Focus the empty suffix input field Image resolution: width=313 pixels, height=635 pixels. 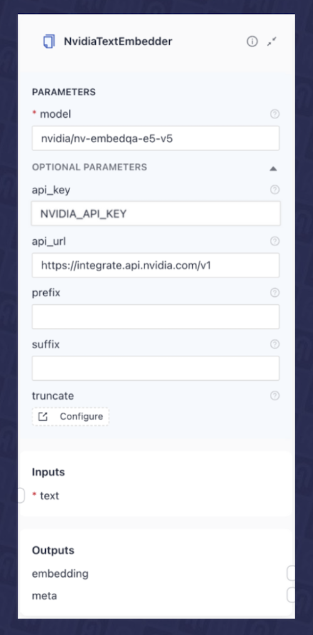click(156, 368)
